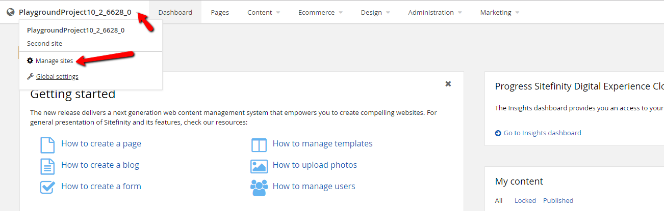Open How to create a page

(101, 144)
